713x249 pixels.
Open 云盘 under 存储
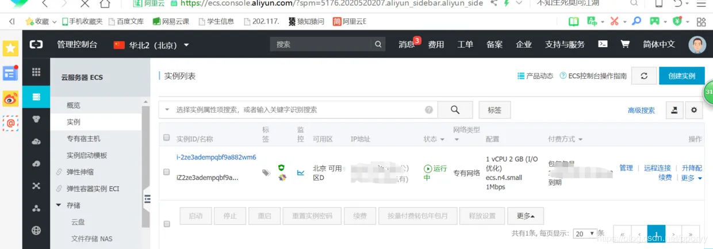click(x=78, y=222)
